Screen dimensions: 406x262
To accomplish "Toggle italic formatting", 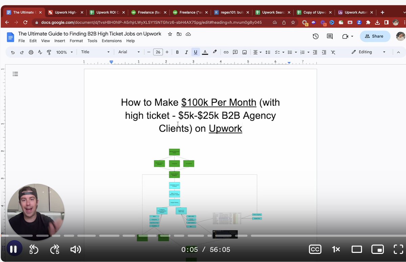I will 186,52.
